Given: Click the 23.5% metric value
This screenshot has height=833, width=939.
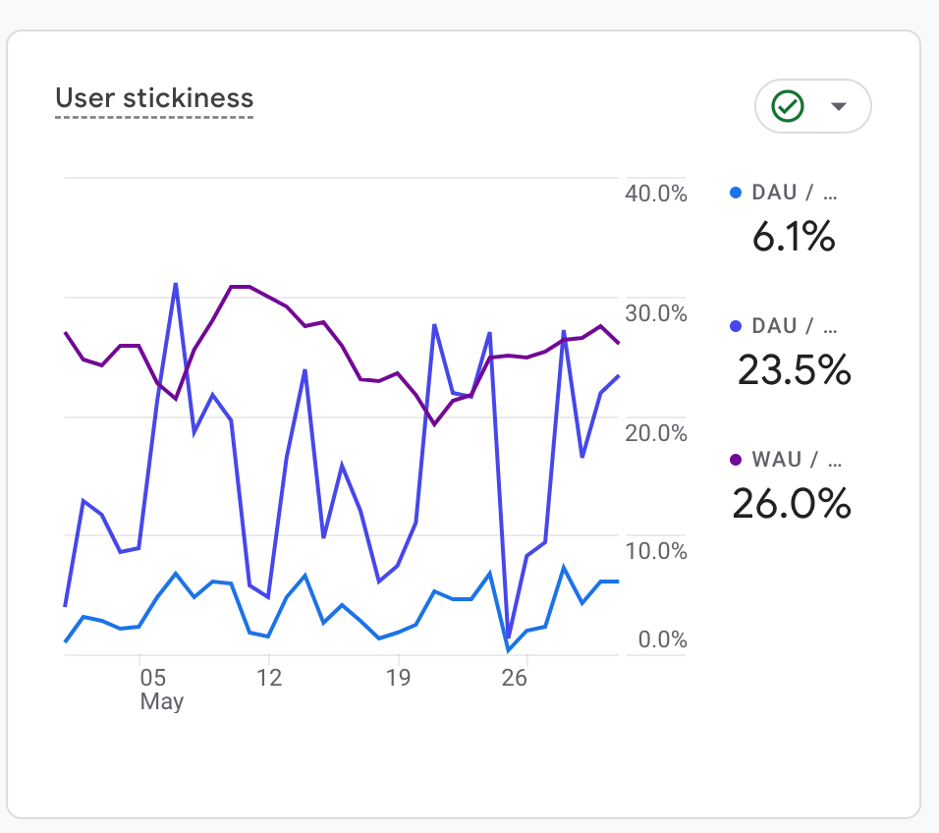Looking at the screenshot, I should (794, 370).
